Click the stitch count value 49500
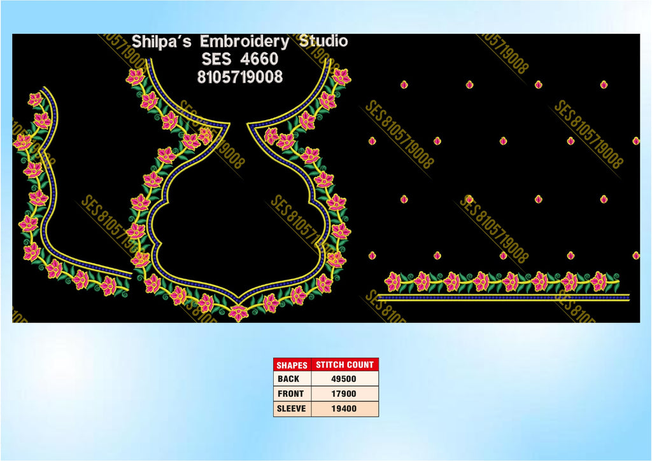 343,379
